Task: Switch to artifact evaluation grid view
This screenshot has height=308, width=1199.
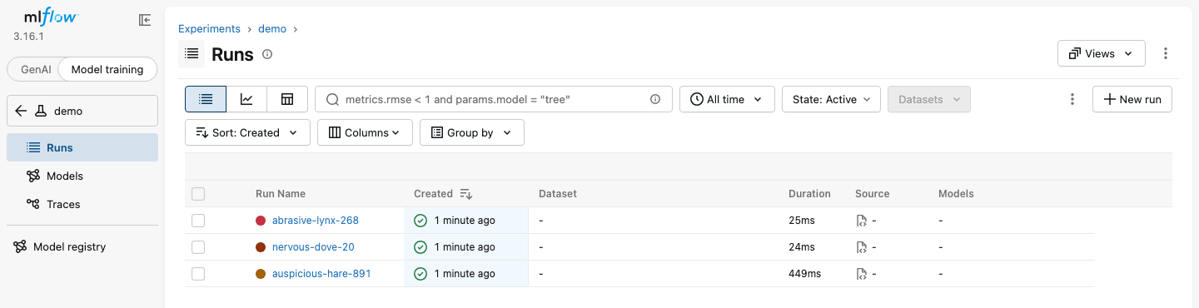Action: pos(287,99)
